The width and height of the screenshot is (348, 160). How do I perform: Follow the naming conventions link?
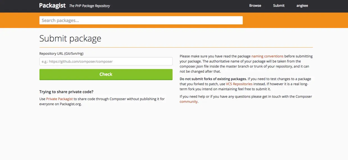pyautogui.click(x=267, y=56)
